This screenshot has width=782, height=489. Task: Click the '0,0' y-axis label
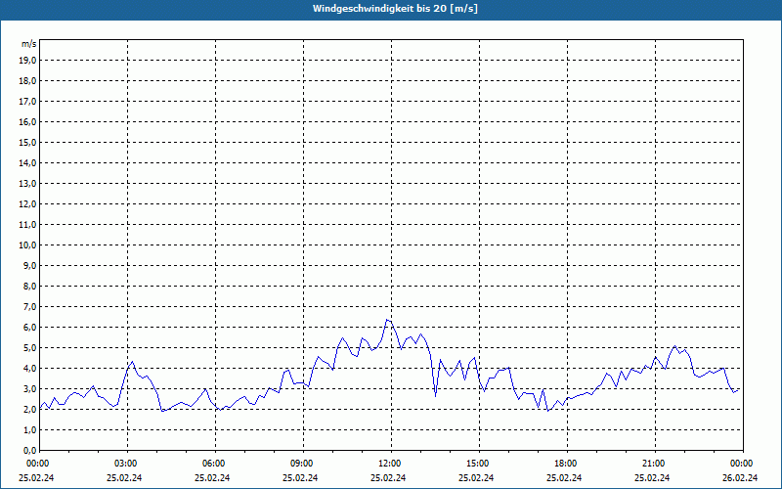coord(29,451)
